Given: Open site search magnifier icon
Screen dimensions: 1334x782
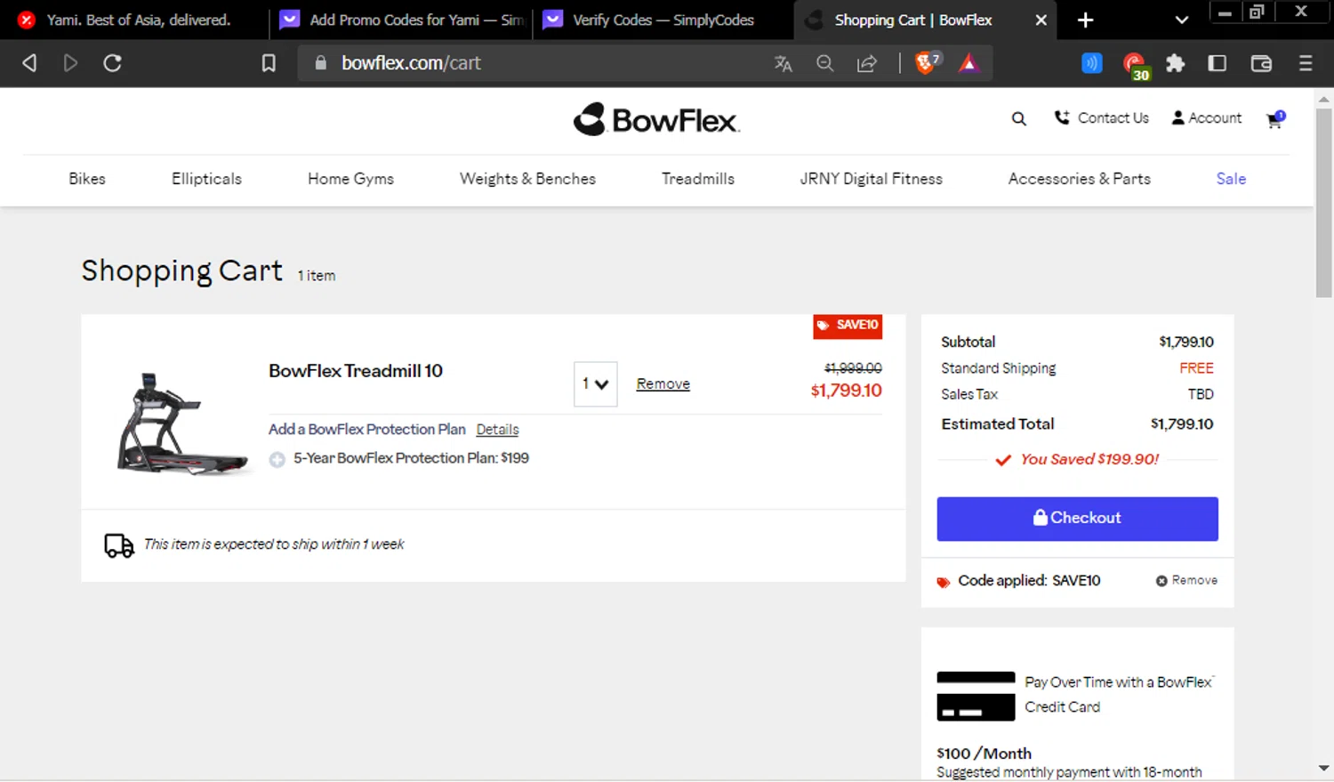Looking at the screenshot, I should click(1019, 118).
